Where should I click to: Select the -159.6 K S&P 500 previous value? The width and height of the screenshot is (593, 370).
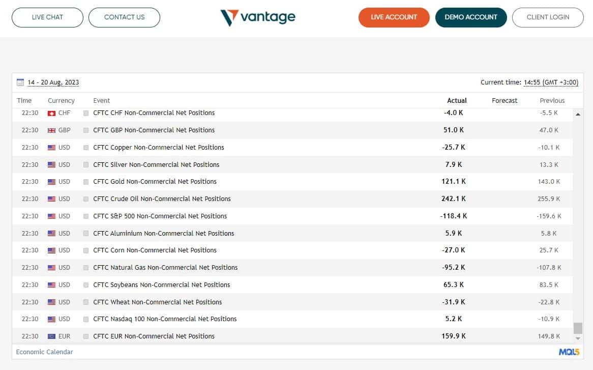click(549, 216)
